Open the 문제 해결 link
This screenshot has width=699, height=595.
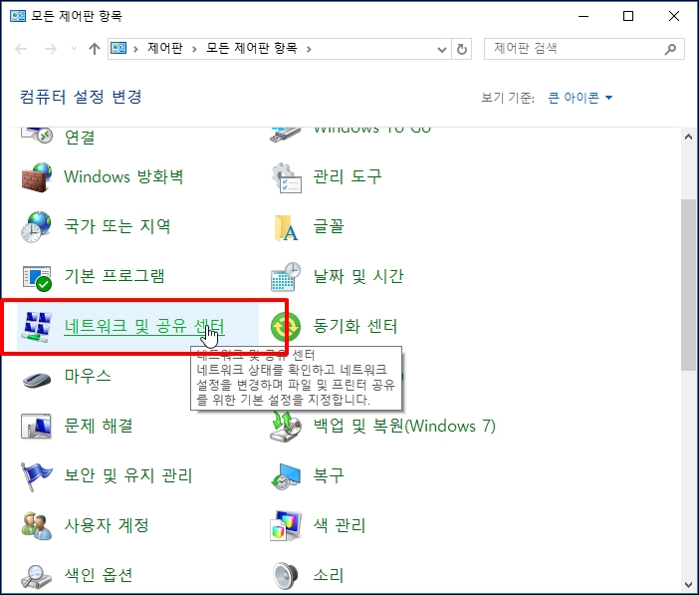99,426
